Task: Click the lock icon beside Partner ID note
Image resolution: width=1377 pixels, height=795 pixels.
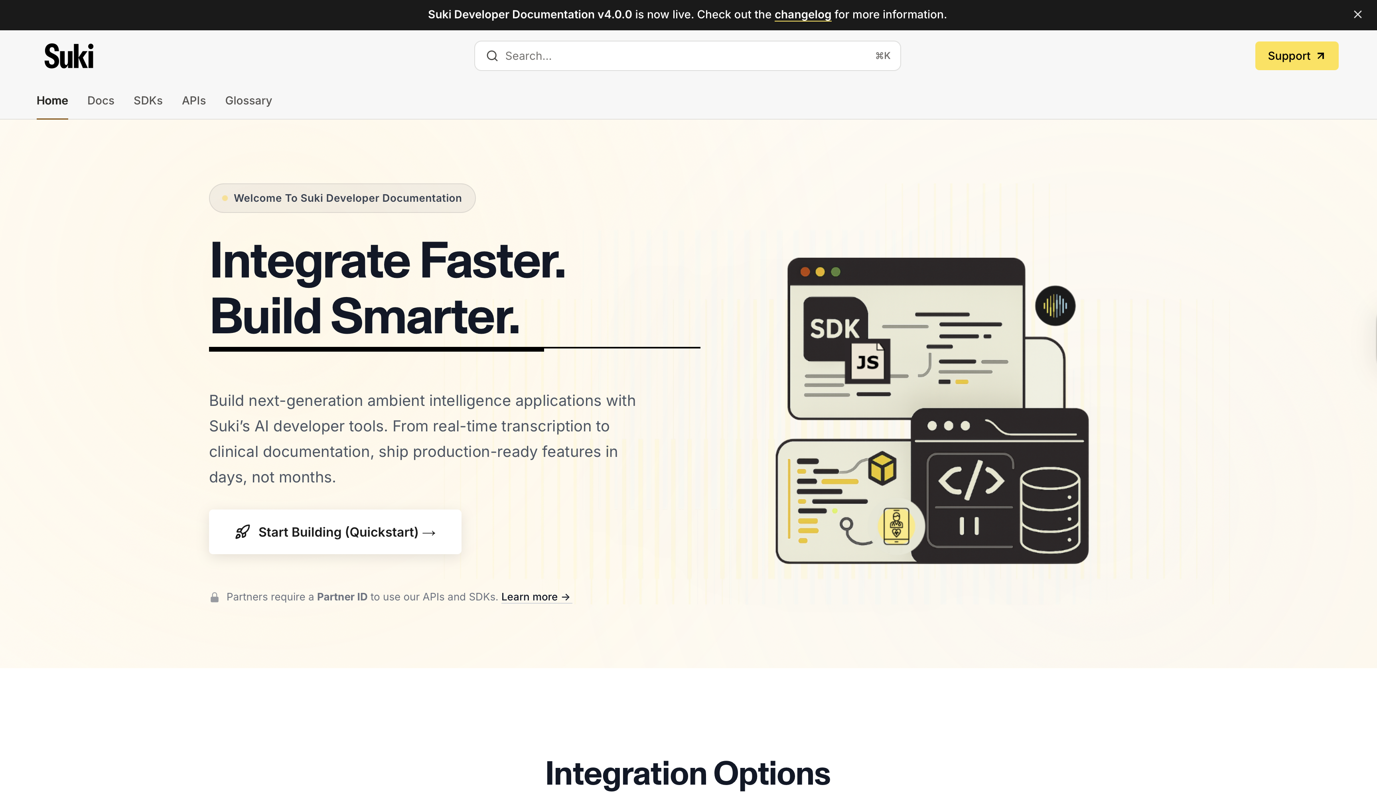Action: click(x=214, y=596)
